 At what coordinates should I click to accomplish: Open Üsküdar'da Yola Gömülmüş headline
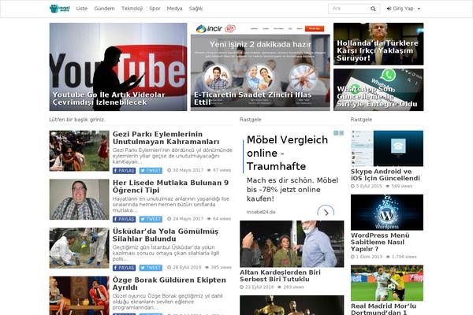166,235
